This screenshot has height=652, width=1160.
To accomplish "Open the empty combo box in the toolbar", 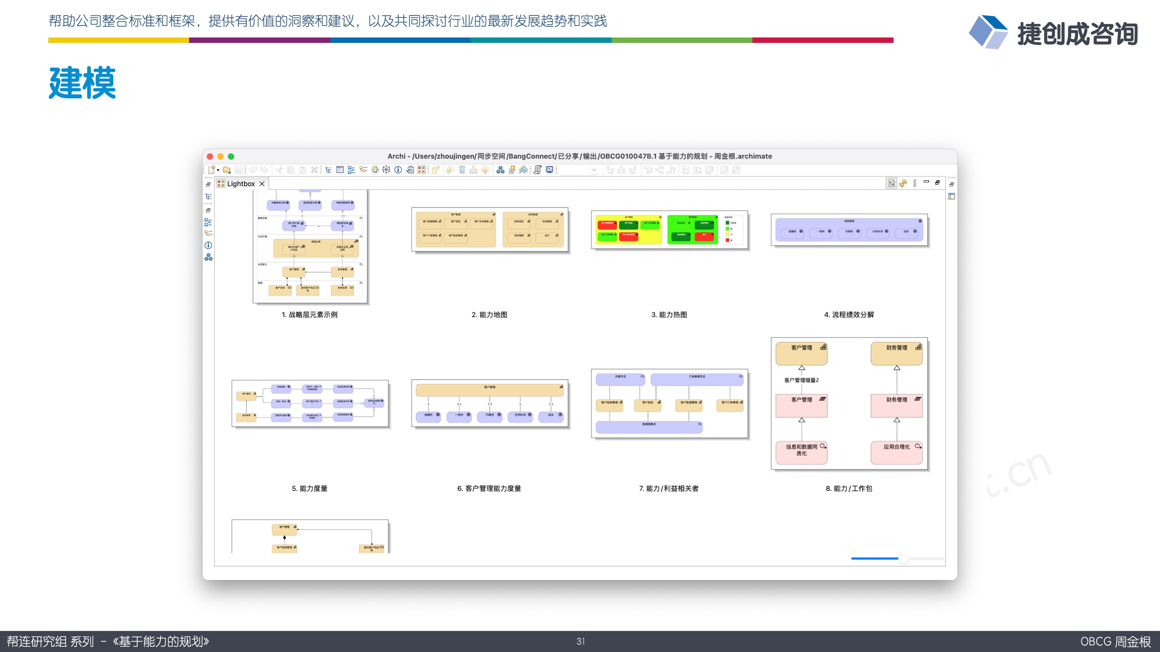I will coord(579,170).
